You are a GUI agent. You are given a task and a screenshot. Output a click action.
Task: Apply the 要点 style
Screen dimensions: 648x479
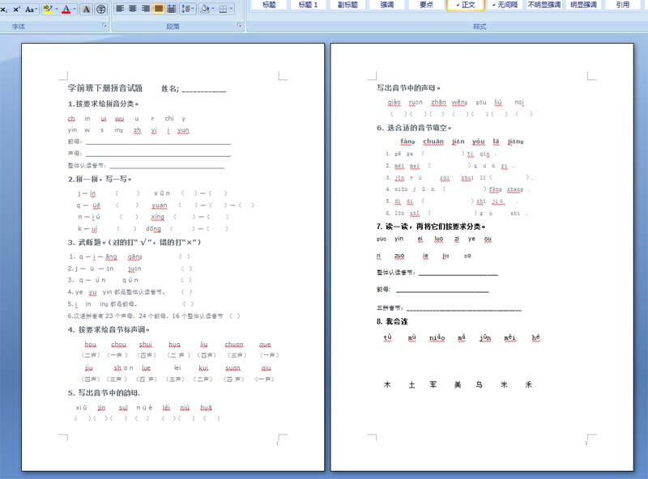(x=426, y=5)
